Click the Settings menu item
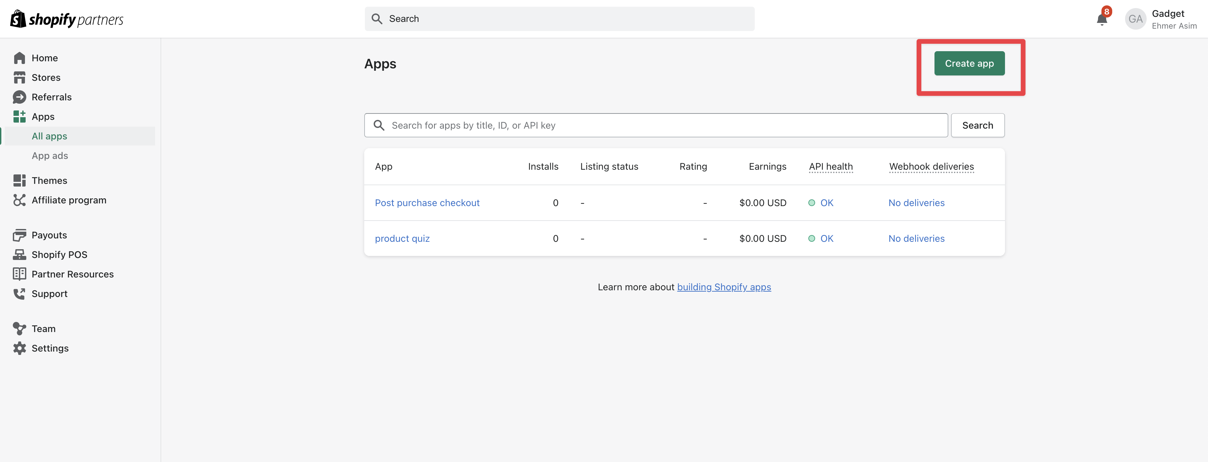This screenshot has height=462, width=1208. pyautogui.click(x=50, y=348)
